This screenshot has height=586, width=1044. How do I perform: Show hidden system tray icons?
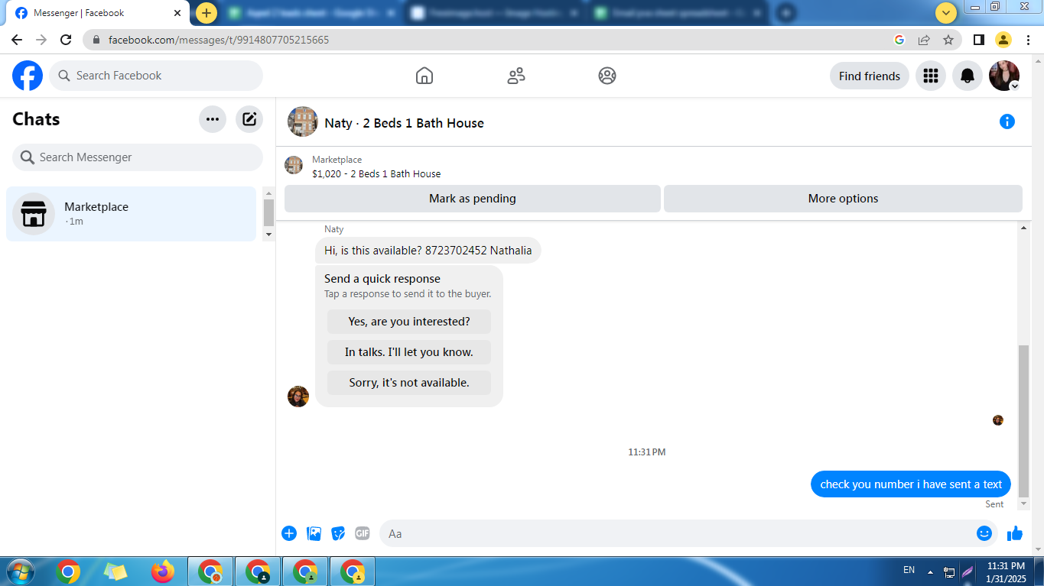click(930, 571)
